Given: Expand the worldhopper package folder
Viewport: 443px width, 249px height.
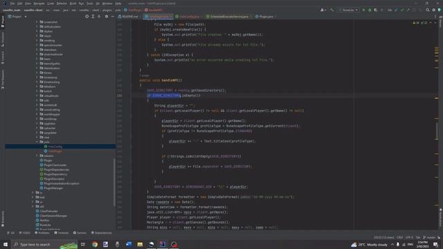Looking at the screenshot, I should coord(37,114).
